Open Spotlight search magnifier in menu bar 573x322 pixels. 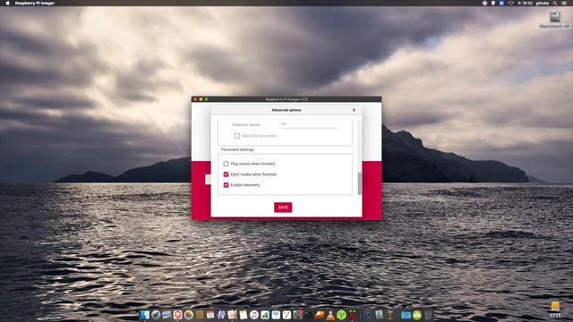tap(555, 3)
